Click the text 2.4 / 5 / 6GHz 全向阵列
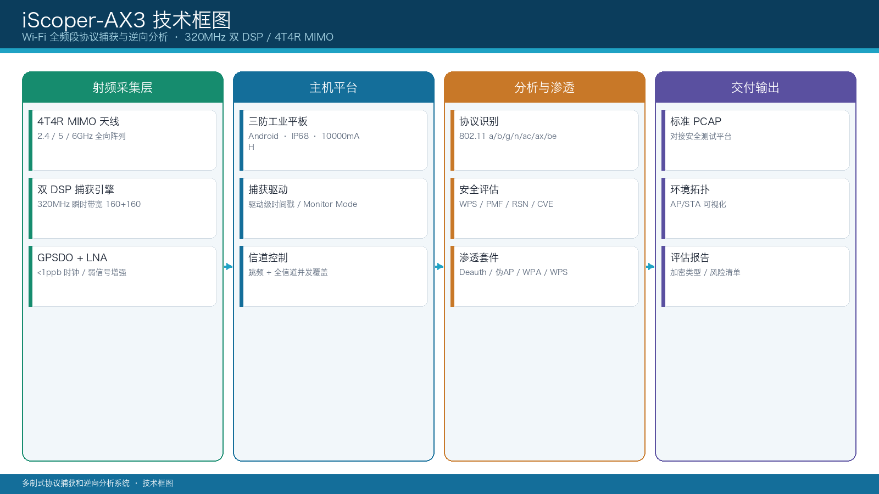This screenshot has height=494, width=879. pos(81,136)
